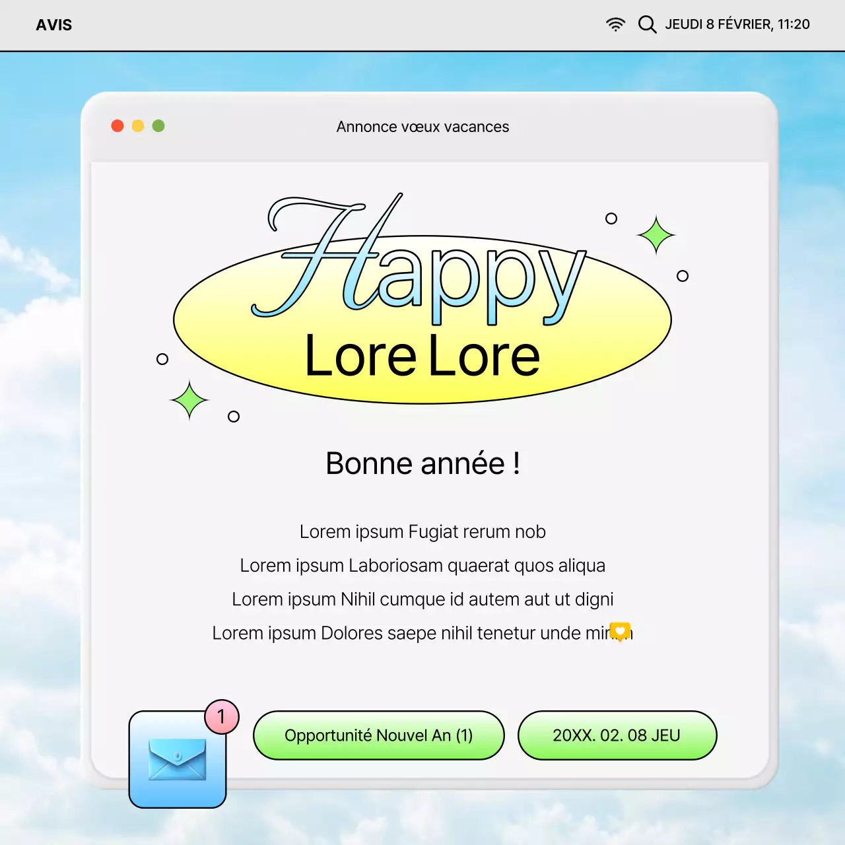Click the green sparkle beside the word Happy
Viewport: 845px width, 845px height.
656,235
